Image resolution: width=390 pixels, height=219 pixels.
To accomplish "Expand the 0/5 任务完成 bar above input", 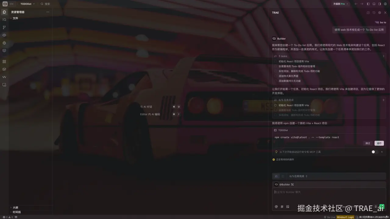I will [x=298, y=176].
